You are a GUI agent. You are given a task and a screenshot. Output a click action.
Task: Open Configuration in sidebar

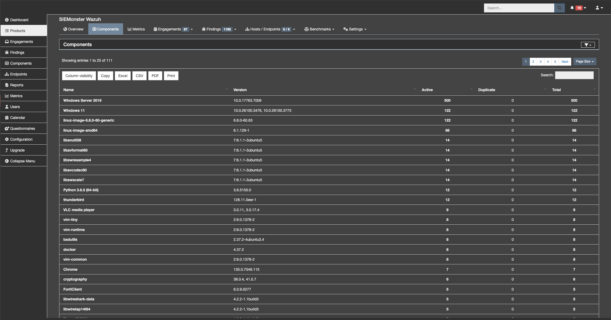[x=21, y=139]
